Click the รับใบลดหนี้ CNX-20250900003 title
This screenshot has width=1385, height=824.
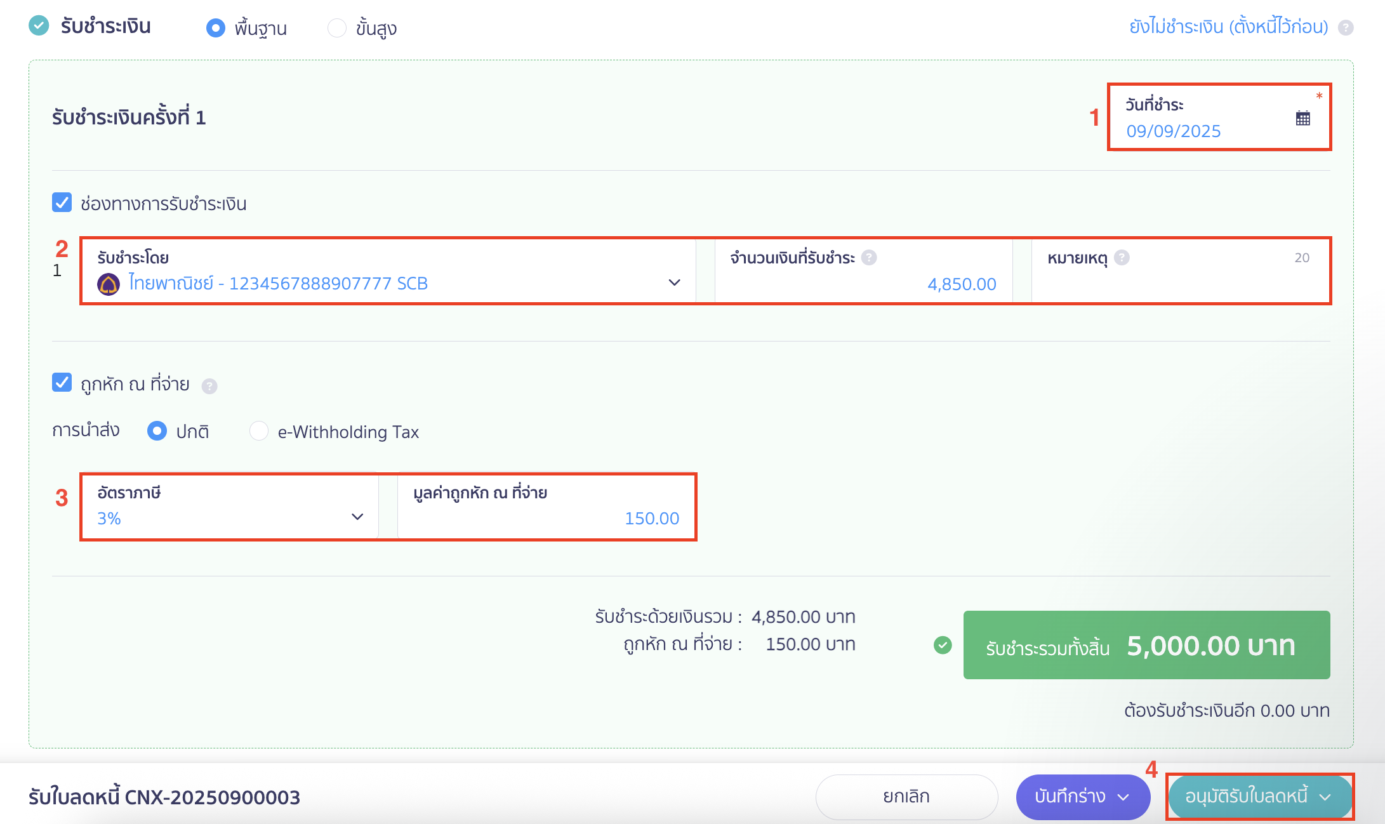tap(164, 797)
